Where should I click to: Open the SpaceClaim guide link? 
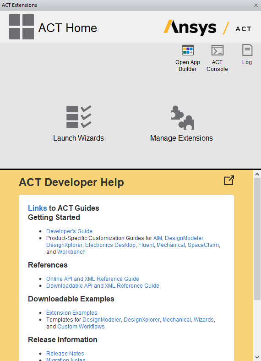coord(203,245)
